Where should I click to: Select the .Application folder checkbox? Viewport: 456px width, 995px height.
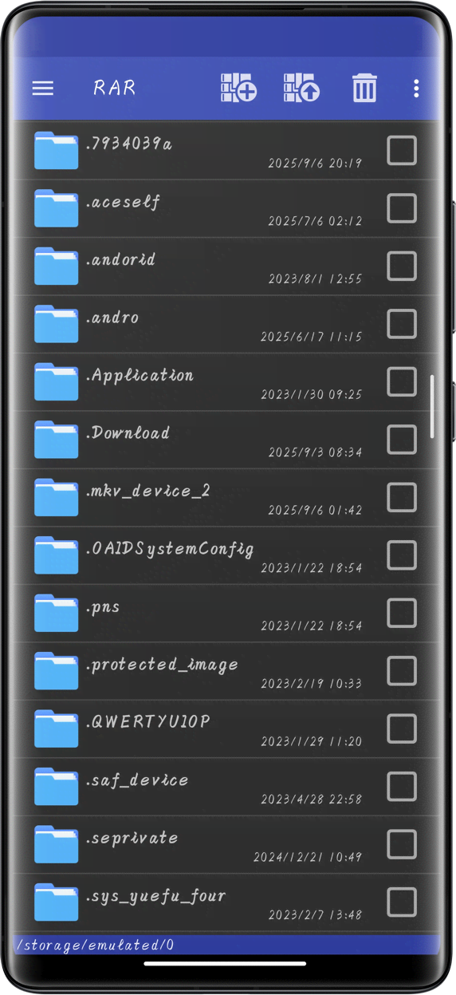click(x=402, y=381)
